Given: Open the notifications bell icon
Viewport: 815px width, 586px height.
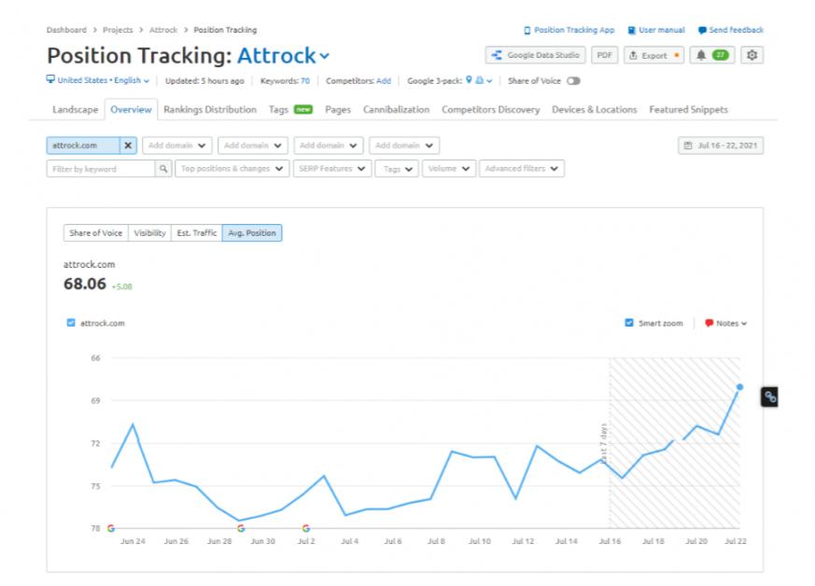Looking at the screenshot, I should click(x=701, y=55).
